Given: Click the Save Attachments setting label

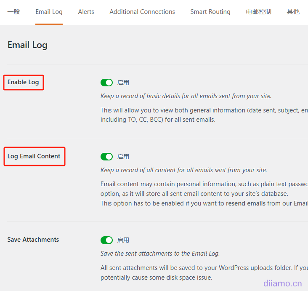Looking at the screenshot, I should coord(33,240).
